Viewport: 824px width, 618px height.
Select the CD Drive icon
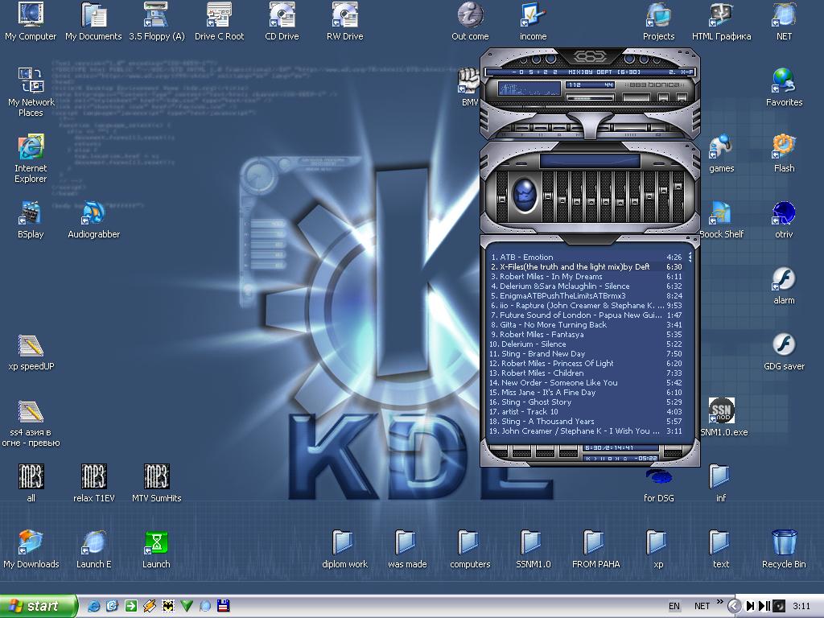[282, 21]
